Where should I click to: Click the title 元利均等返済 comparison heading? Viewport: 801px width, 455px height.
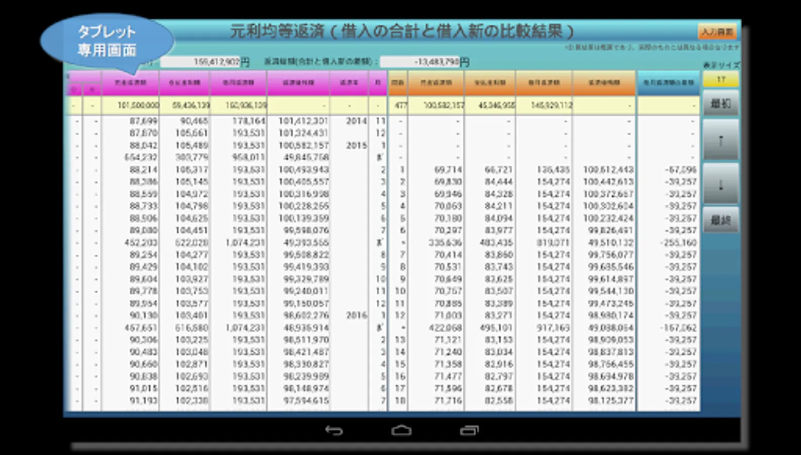tap(402, 31)
